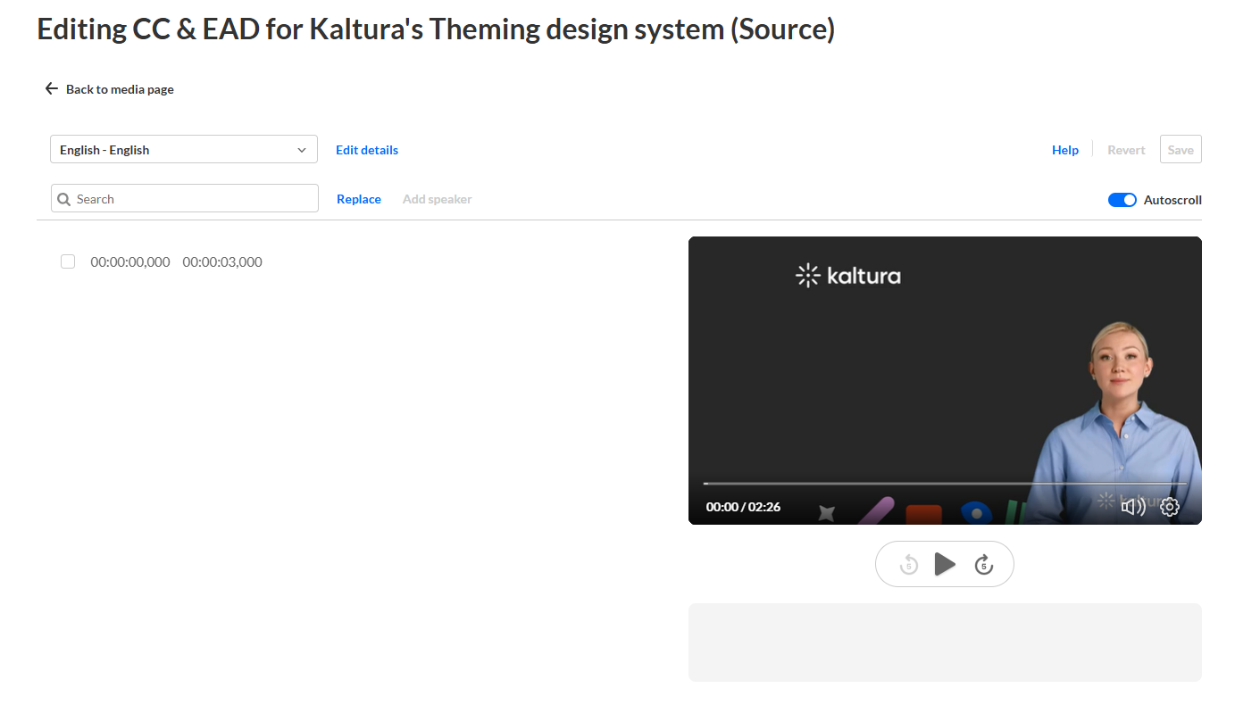Click the search magnifier icon

pyautogui.click(x=64, y=199)
